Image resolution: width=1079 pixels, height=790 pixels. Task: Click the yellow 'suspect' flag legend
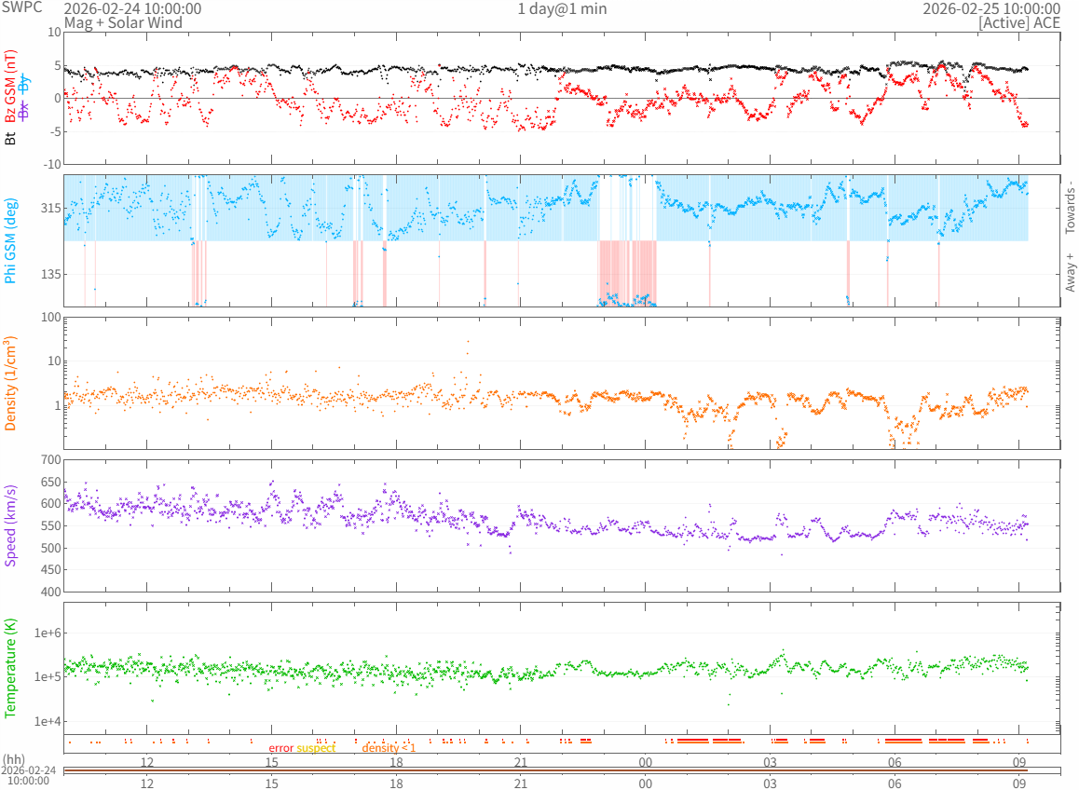coord(316,748)
